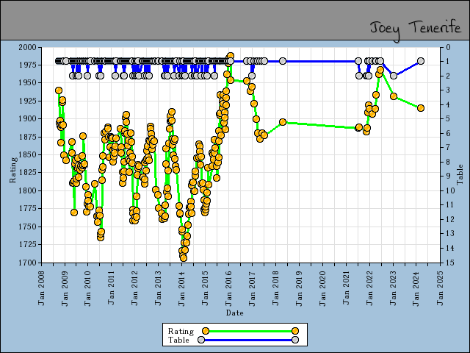
Task: Click the Jan 2022 date label
Action: click(x=370, y=288)
